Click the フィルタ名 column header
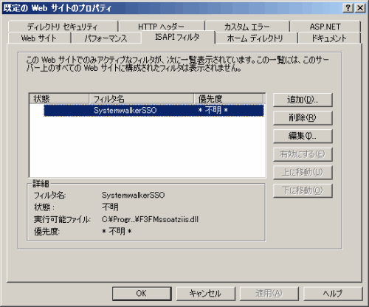 pos(142,99)
